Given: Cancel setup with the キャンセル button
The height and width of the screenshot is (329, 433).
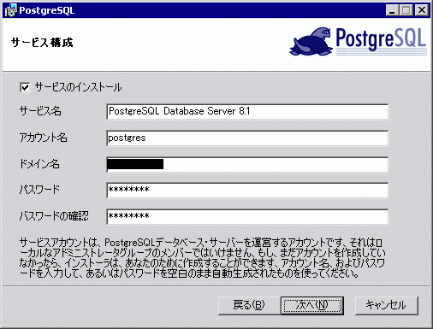Looking at the screenshot, I should tap(386, 305).
